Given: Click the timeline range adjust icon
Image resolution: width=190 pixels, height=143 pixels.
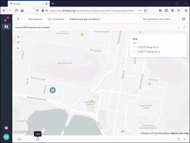Looking at the screenshot, I should tap(184, 139).
